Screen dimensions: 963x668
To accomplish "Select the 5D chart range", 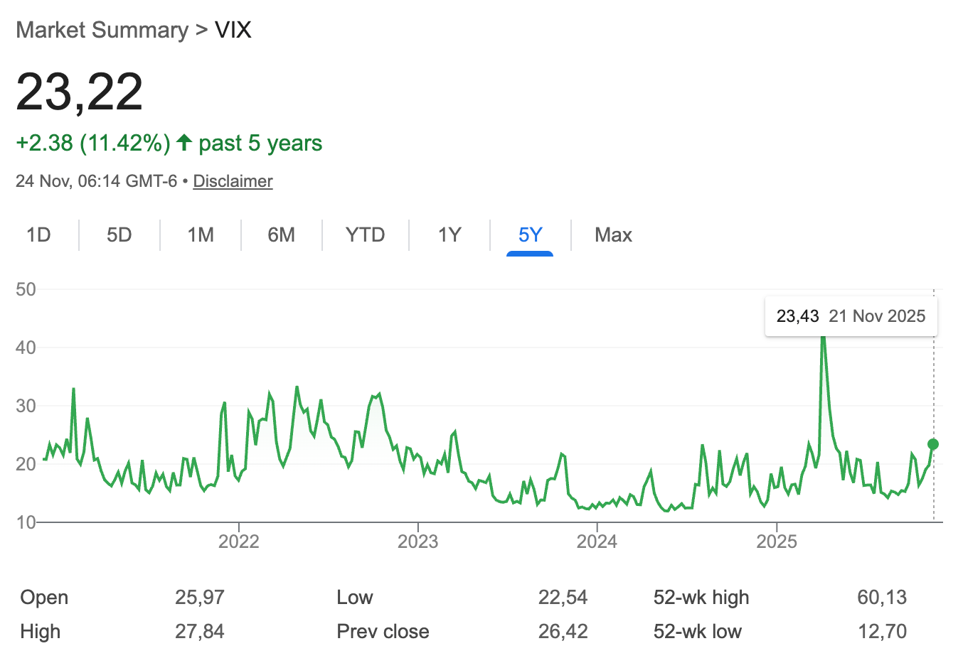I will tap(119, 235).
